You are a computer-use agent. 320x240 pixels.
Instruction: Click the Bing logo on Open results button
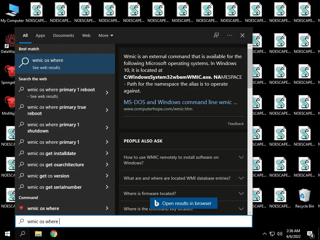click(x=157, y=203)
